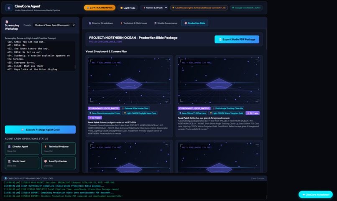337x201 pixels.
Task: Click the Screenplay Workshop document icon
Action: tap(7, 22)
